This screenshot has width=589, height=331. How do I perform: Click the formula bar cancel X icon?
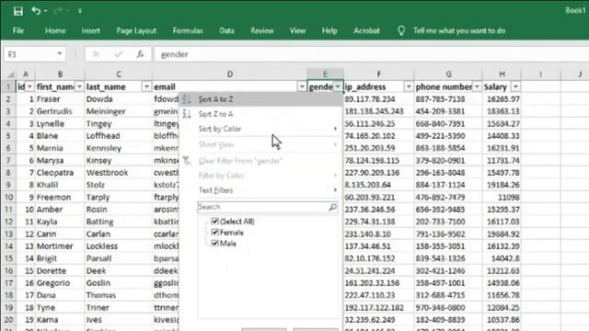click(x=96, y=54)
